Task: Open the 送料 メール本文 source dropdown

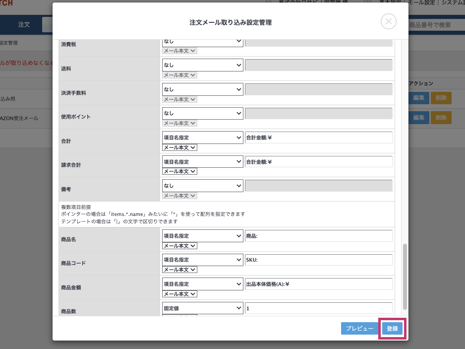Action: (180, 75)
